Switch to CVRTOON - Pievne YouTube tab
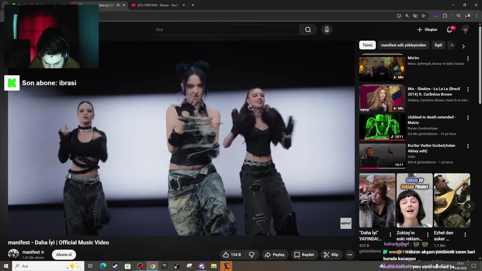 (157, 5)
